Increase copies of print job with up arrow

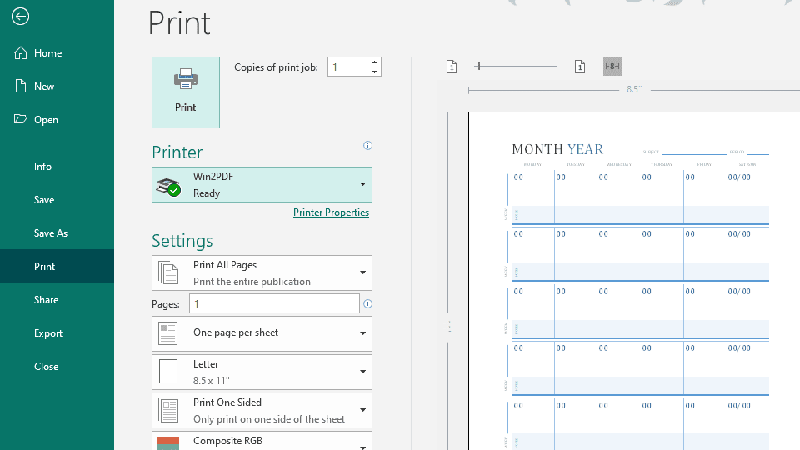click(375, 62)
